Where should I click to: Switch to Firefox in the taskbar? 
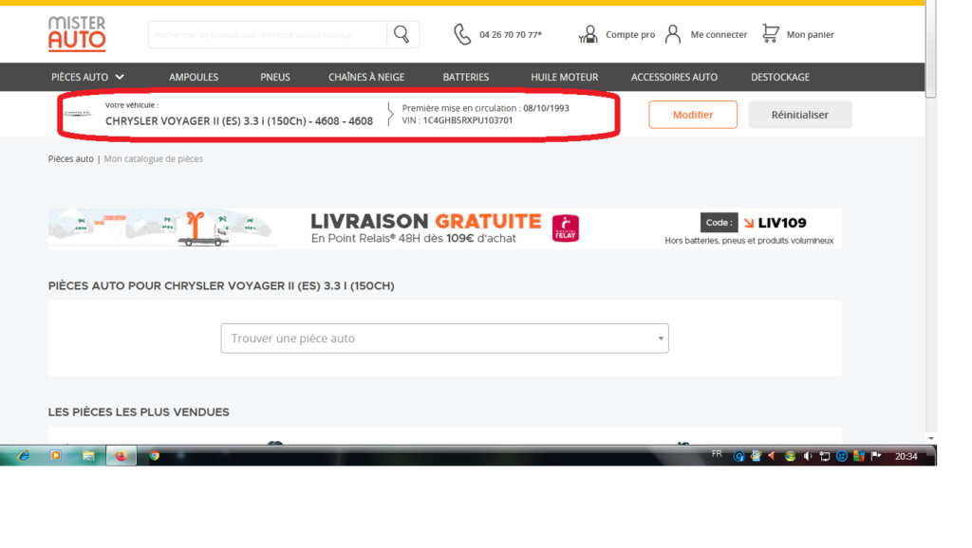coord(121,456)
